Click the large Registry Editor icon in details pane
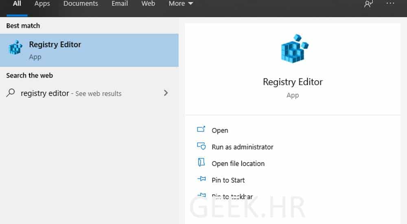 click(x=293, y=49)
